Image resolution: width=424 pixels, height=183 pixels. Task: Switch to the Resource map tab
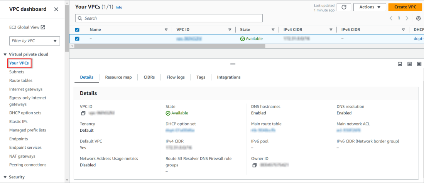click(118, 77)
